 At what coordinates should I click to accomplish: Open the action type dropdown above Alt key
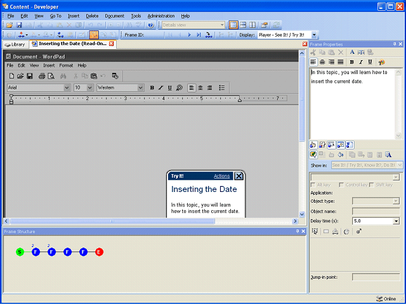pyautogui.click(x=396, y=177)
